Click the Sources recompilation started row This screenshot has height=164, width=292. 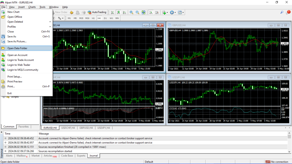(146, 151)
